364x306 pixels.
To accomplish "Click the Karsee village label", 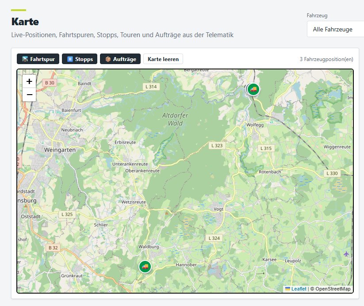I will coord(269,260).
